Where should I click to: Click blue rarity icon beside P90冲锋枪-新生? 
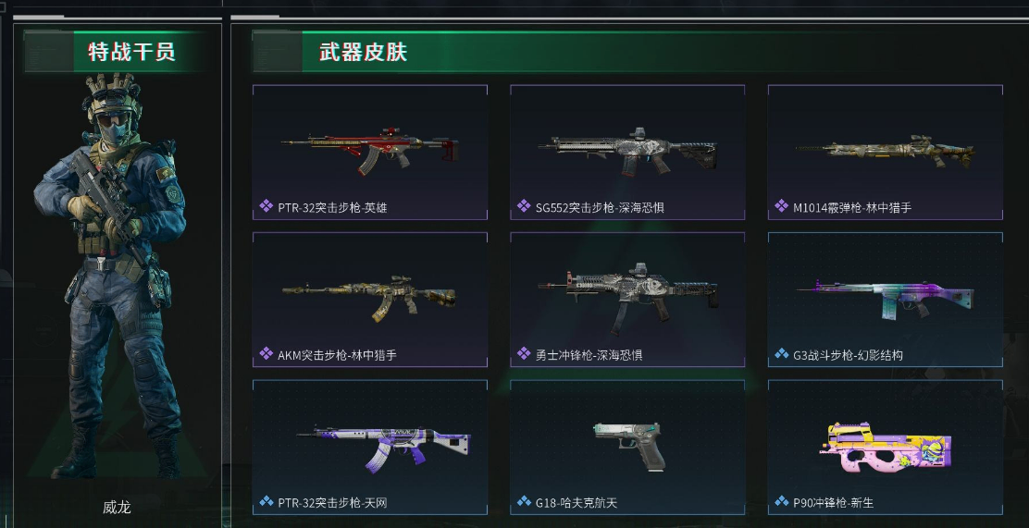[x=782, y=502]
